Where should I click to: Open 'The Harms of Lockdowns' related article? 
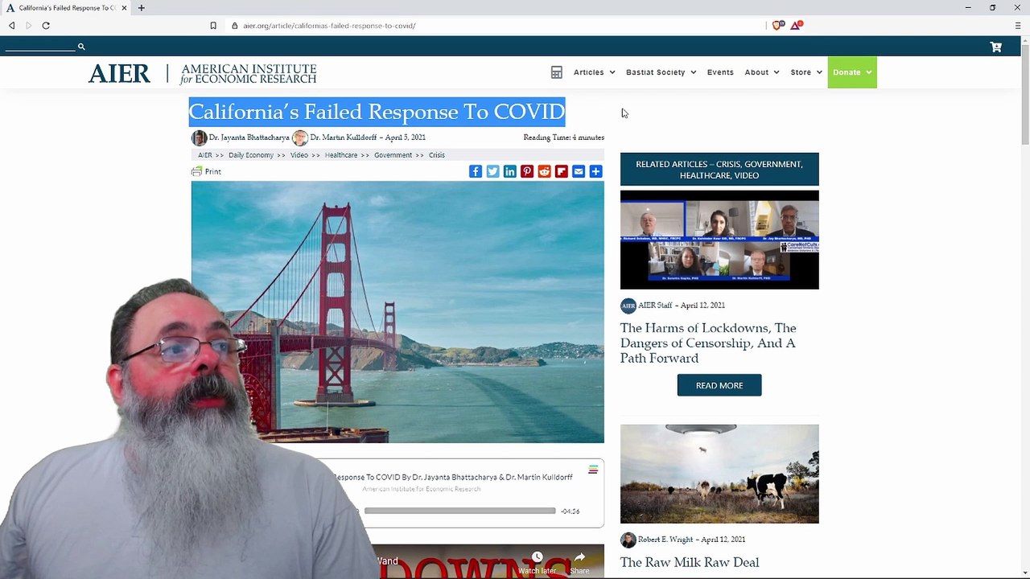(708, 343)
